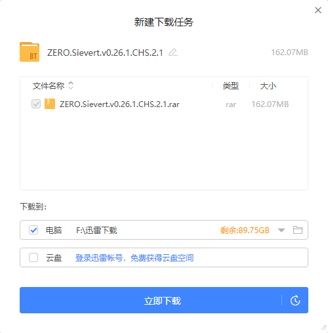
Task: Uncheck the 电脑 download destination checkbox
Action: click(33, 230)
